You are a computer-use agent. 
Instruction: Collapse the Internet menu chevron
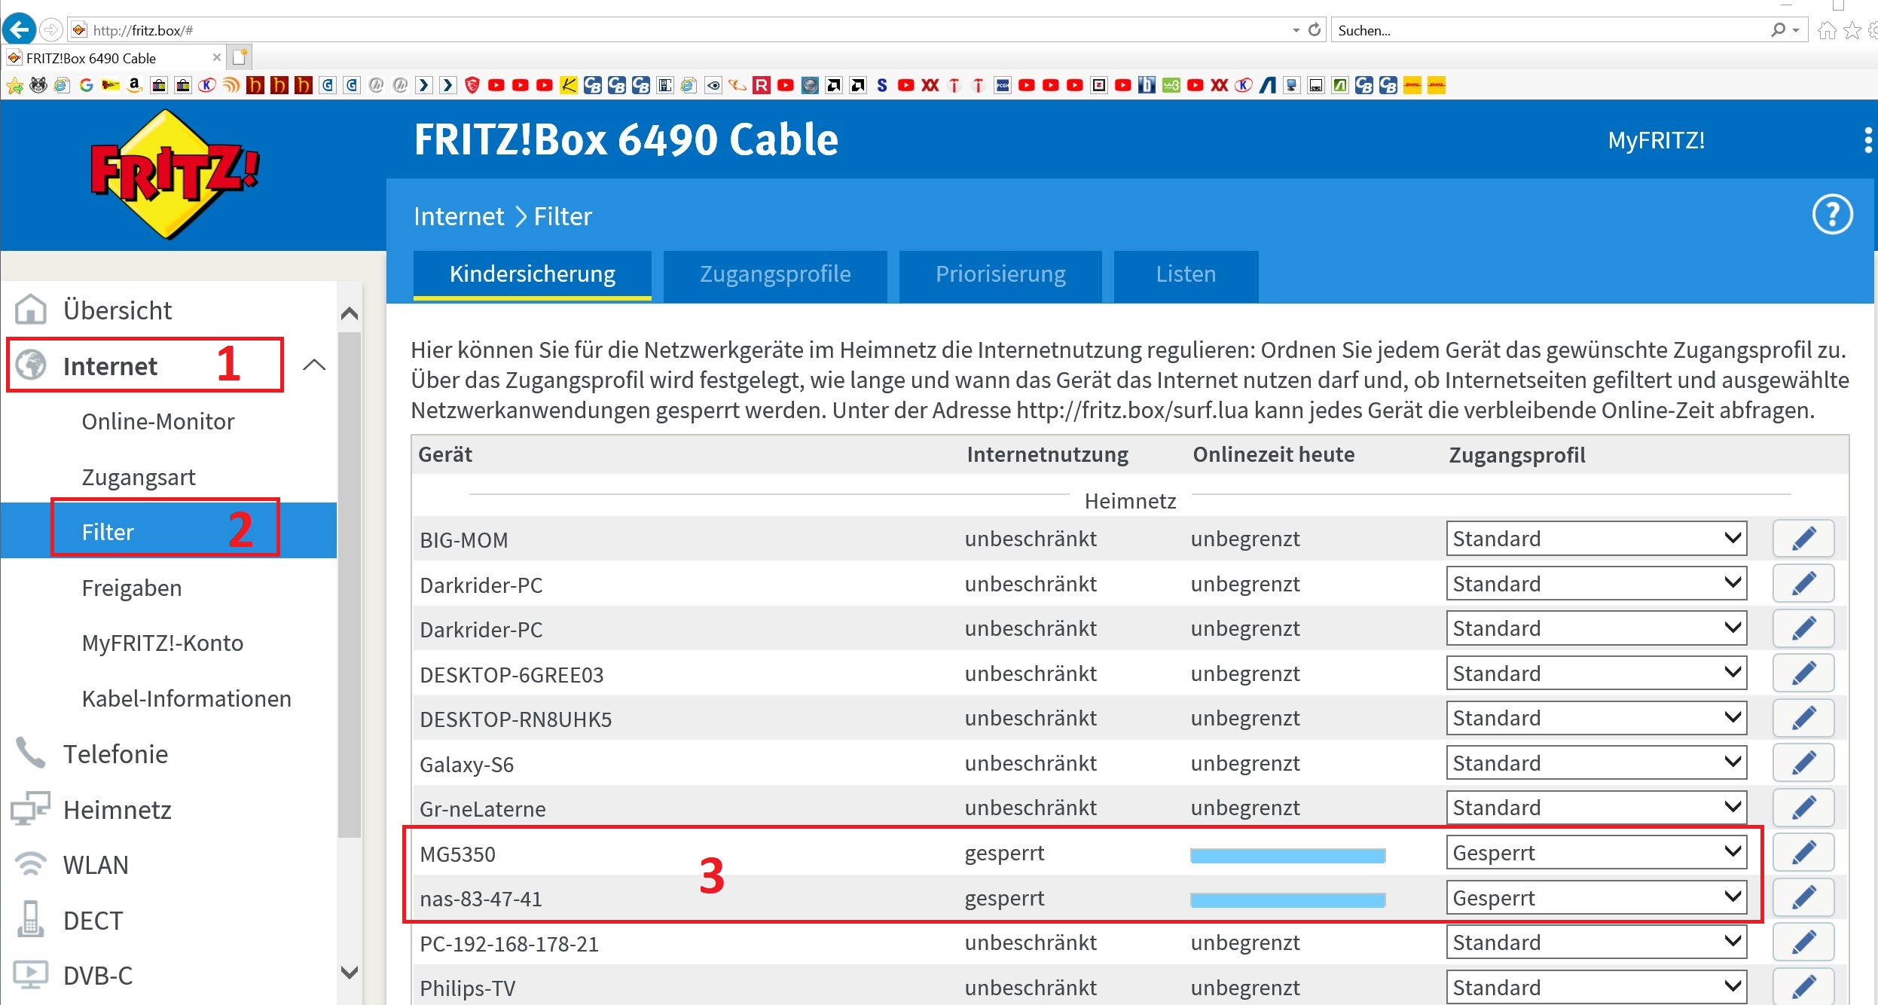click(313, 366)
